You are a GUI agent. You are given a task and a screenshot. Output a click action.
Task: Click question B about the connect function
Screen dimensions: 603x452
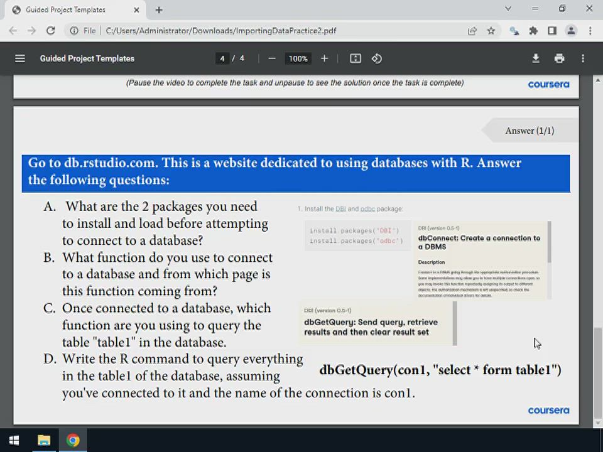pos(158,274)
